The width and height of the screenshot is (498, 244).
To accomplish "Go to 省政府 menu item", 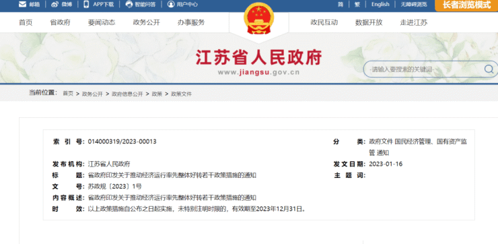I will (61, 23).
